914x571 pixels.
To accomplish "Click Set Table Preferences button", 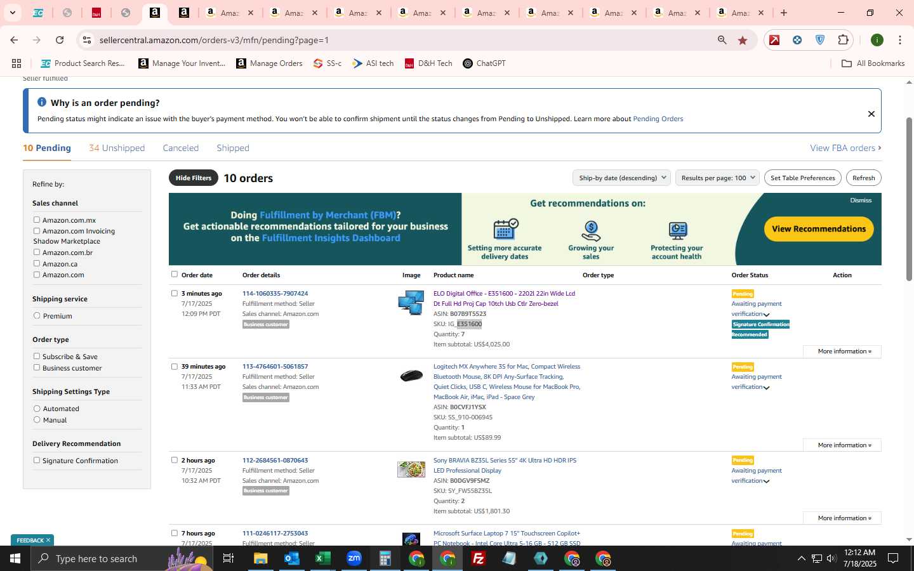I will pos(803,178).
